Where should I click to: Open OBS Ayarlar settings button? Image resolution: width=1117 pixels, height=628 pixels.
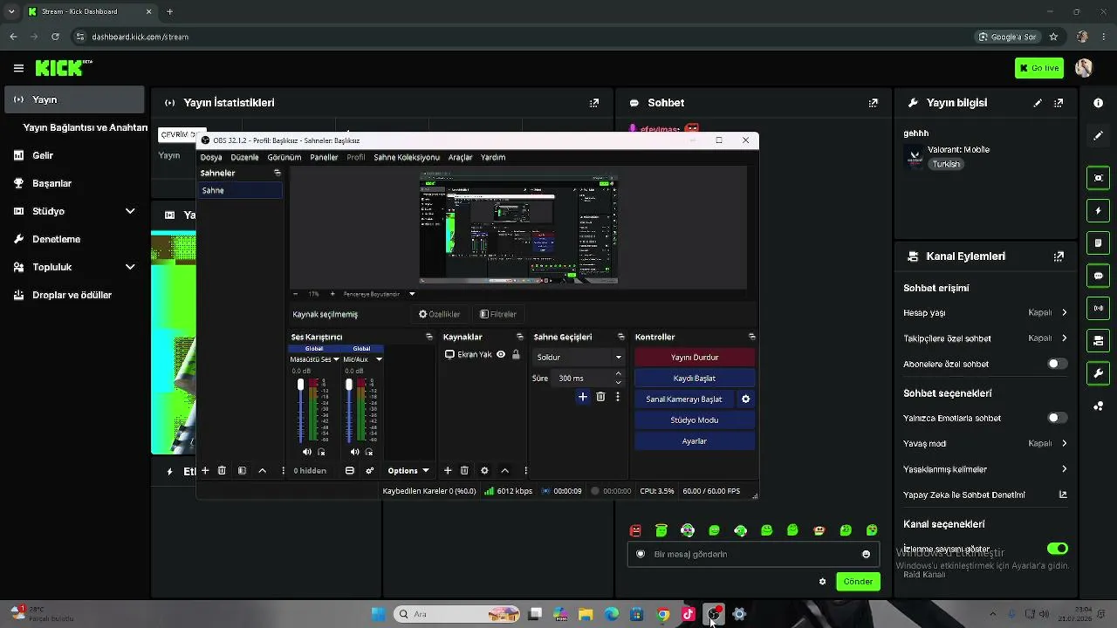click(695, 441)
